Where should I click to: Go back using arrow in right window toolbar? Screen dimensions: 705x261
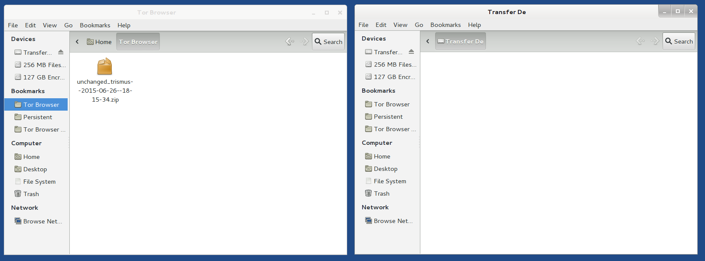(x=640, y=41)
